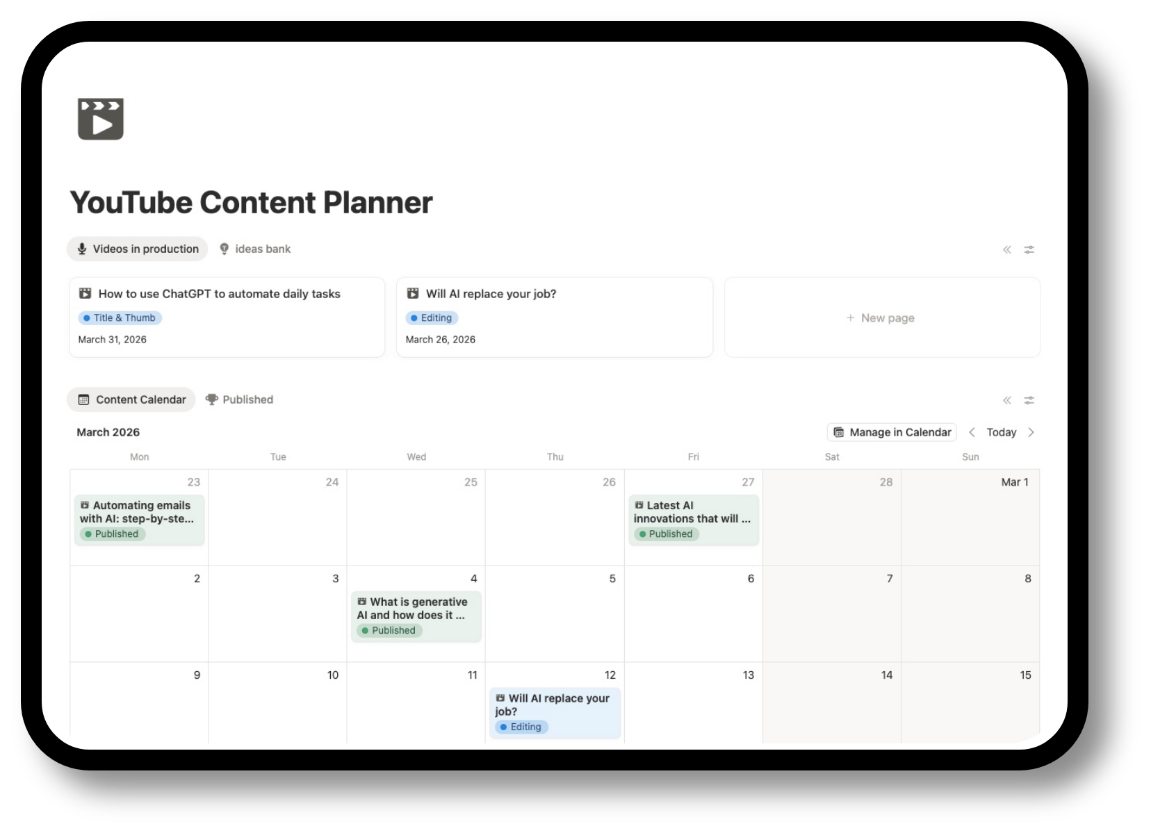Click the Today button
The image size is (1151, 833).
point(1001,432)
